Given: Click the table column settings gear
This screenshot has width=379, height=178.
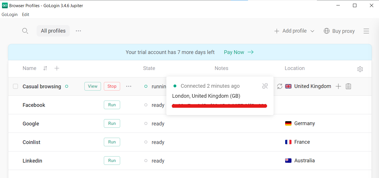Looking at the screenshot, I should coord(360,69).
